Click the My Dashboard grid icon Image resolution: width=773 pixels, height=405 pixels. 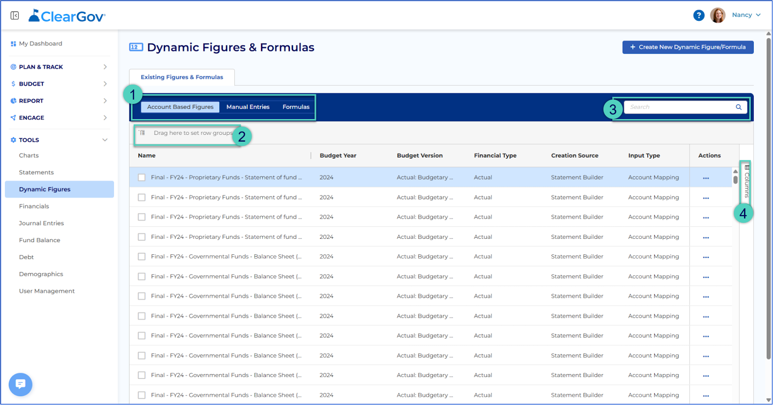[x=14, y=44]
